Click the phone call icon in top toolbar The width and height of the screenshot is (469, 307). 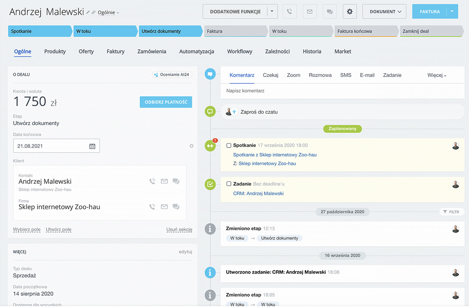point(289,12)
